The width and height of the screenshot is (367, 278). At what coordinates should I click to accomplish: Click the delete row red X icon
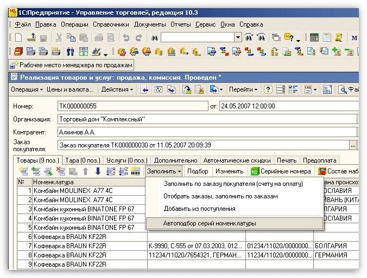click(61, 171)
